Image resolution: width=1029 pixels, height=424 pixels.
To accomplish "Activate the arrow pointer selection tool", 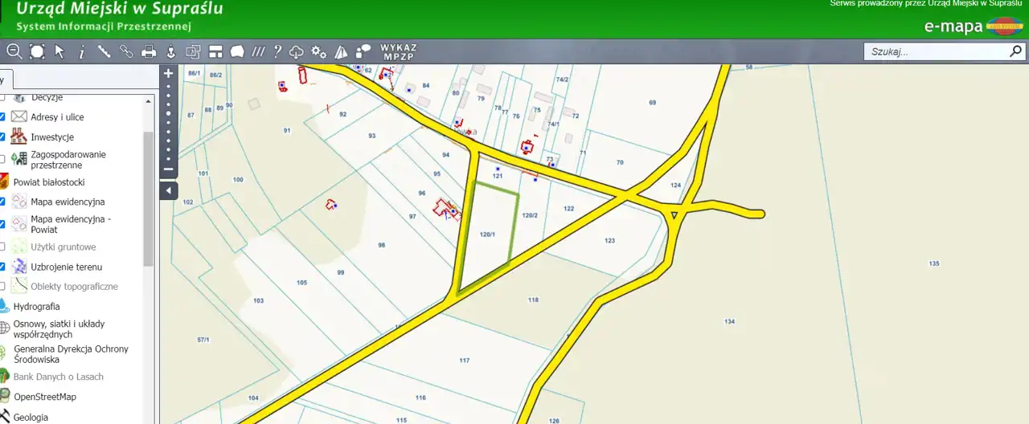I will (59, 51).
